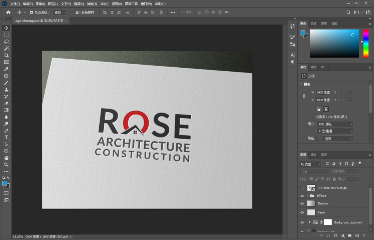Open the RGB color mode dropdown

(x=335, y=124)
